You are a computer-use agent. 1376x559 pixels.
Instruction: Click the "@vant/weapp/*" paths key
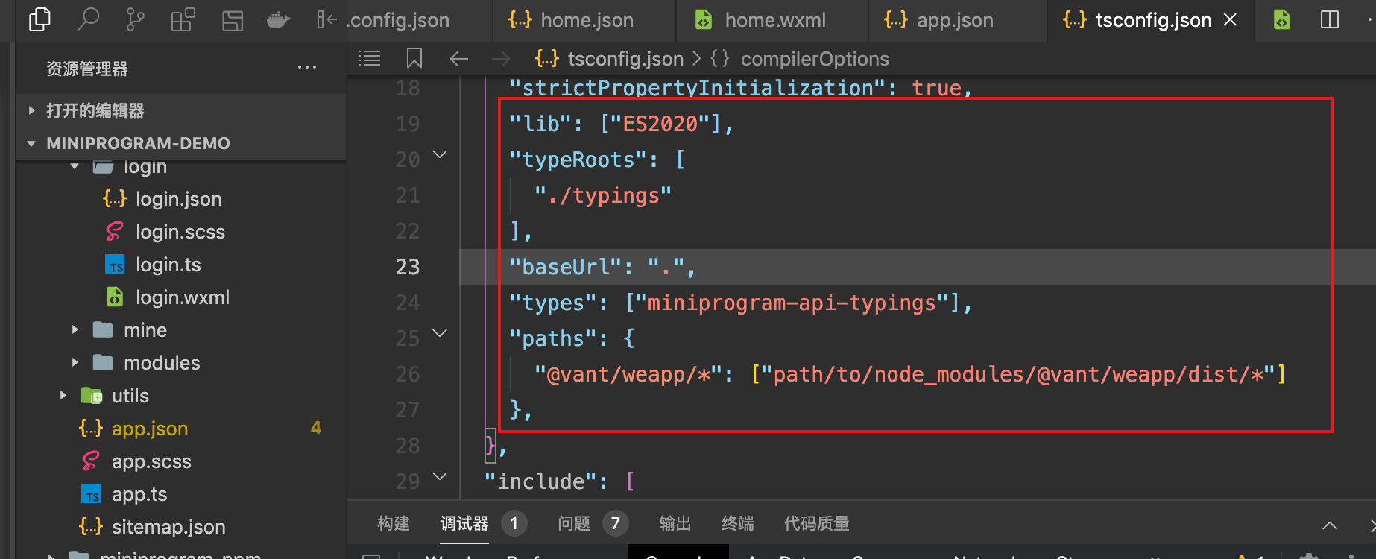click(629, 374)
